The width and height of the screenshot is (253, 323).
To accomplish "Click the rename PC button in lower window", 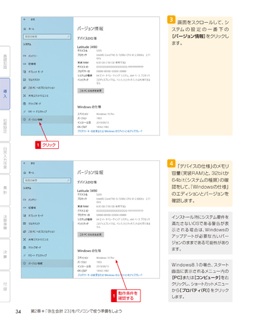I will (90, 234).
